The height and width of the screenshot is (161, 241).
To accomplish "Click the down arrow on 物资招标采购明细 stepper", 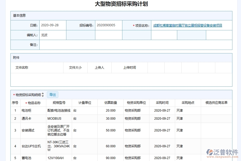I will (x=42, y=96).
